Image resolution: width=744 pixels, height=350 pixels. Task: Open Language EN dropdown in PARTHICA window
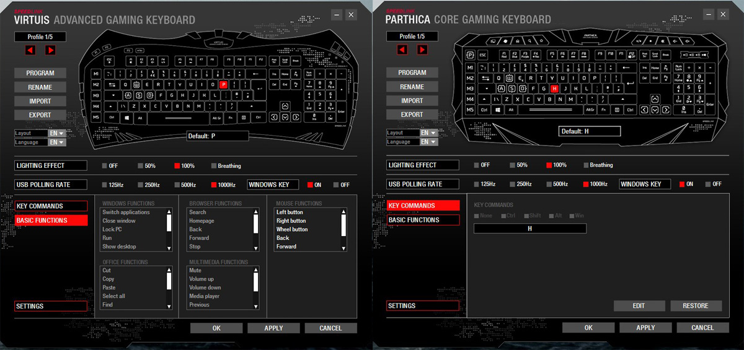429,141
